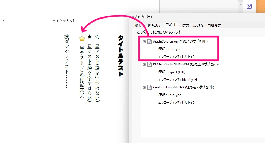Switch to the カスタム tab
Image resolution: width=265 pixels, height=143 pixels.
(x=198, y=25)
